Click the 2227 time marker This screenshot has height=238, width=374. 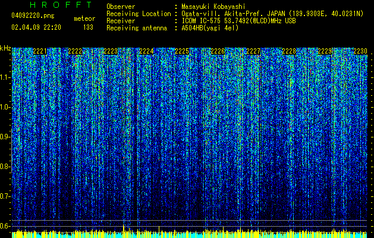253,51
